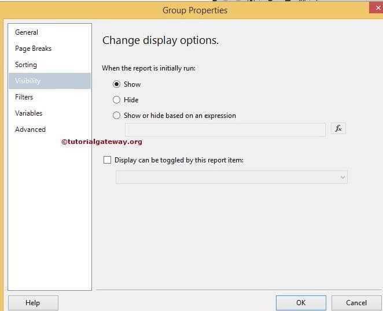This screenshot has height=311, width=383.
Task: Close the Group Properties dialog
Action: pyautogui.click(x=377, y=8)
